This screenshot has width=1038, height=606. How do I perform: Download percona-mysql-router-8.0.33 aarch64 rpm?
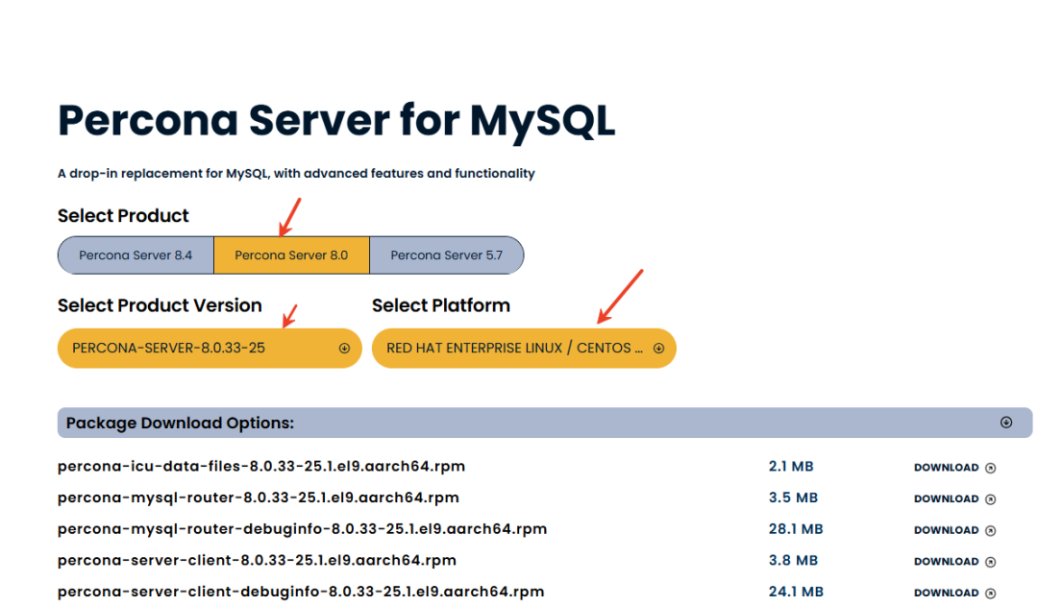pos(954,498)
